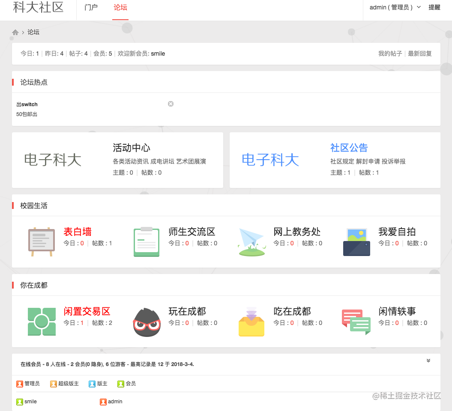Dismiss the 出switch hot post with the close icon

171,104
